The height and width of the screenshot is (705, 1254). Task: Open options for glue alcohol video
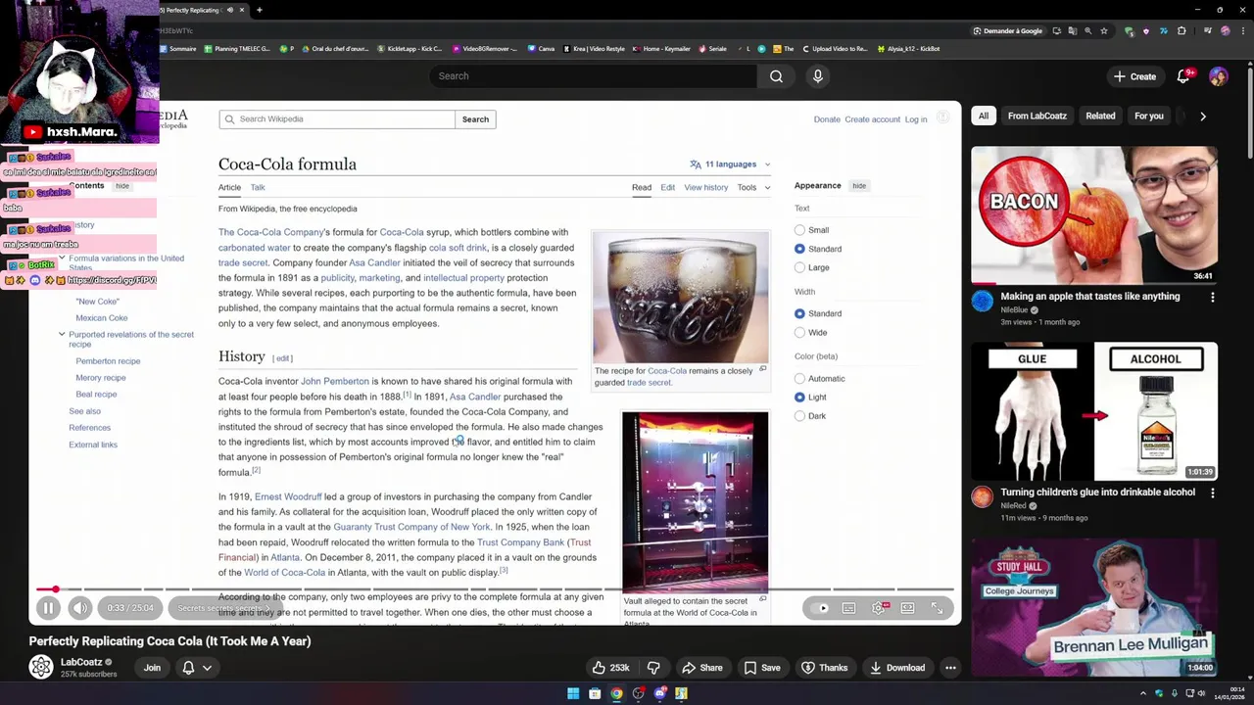(1213, 493)
